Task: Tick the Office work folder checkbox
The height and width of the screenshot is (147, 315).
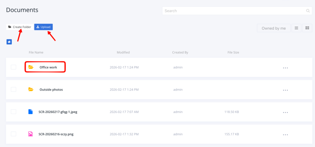Action: [x=14, y=67]
